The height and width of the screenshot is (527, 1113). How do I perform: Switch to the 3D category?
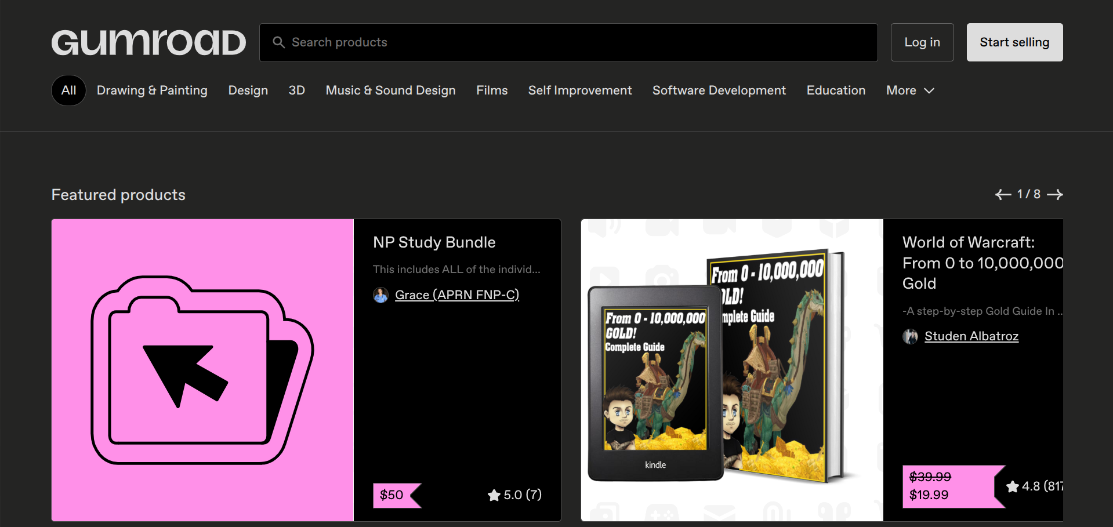point(296,90)
